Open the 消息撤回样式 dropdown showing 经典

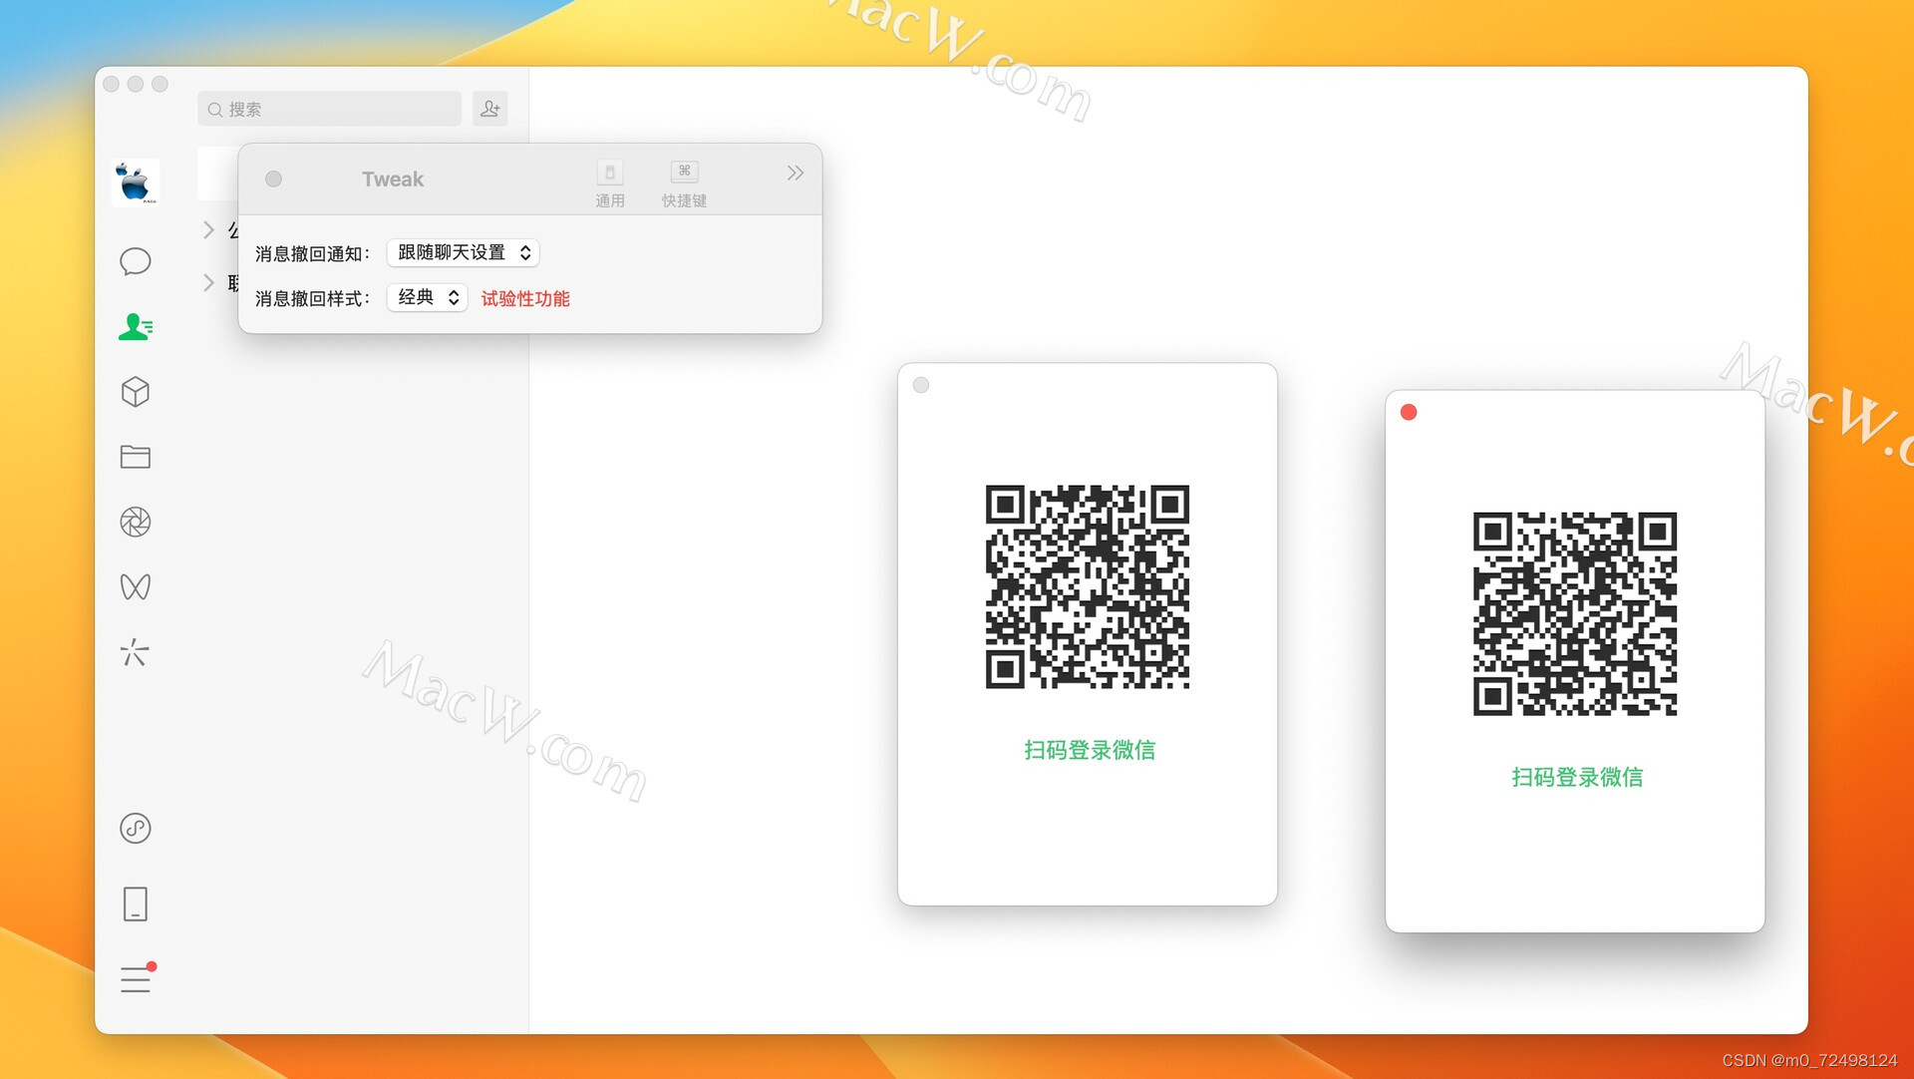pos(426,296)
